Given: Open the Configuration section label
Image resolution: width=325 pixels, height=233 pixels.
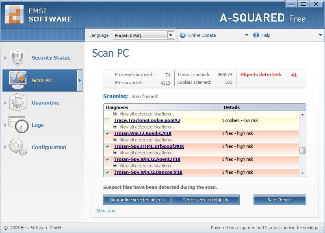Looking at the screenshot, I should point(49,147).
